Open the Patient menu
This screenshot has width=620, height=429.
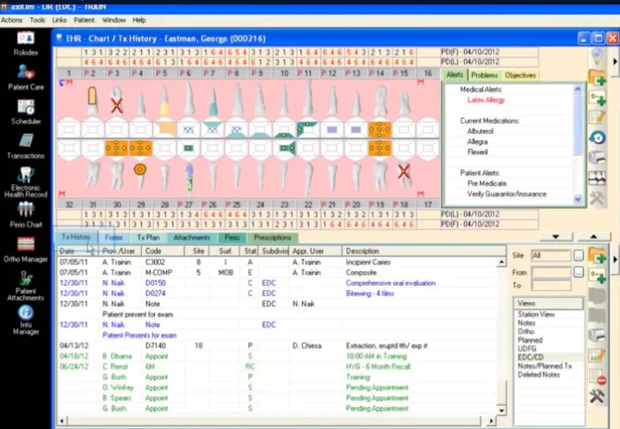(x=84, y=19)
